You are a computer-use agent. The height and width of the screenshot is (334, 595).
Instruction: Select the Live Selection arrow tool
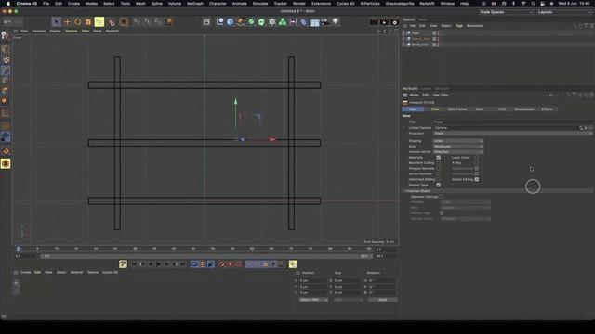point(56,22)
